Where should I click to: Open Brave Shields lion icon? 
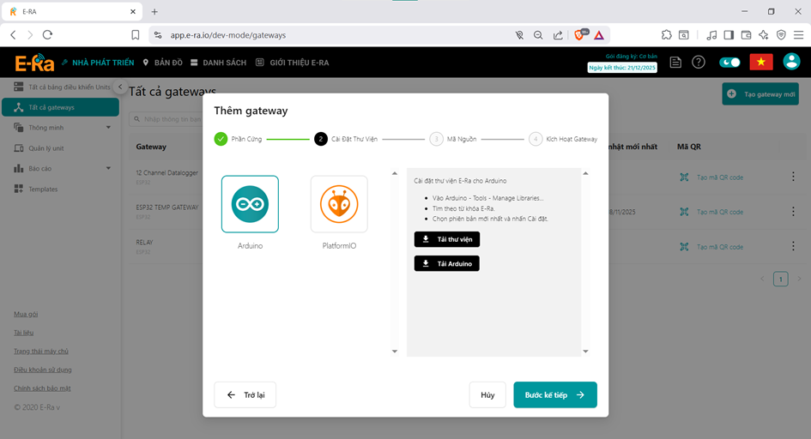click(579, 35)
